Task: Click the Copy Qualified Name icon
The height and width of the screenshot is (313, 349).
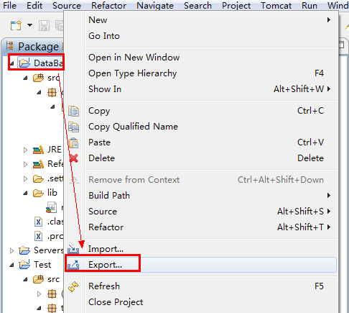Action: [x=73, y=127]
